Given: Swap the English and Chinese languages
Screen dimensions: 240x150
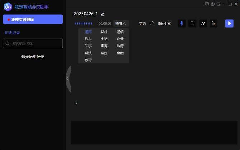Looking at the screenshot, I should 152,23.
